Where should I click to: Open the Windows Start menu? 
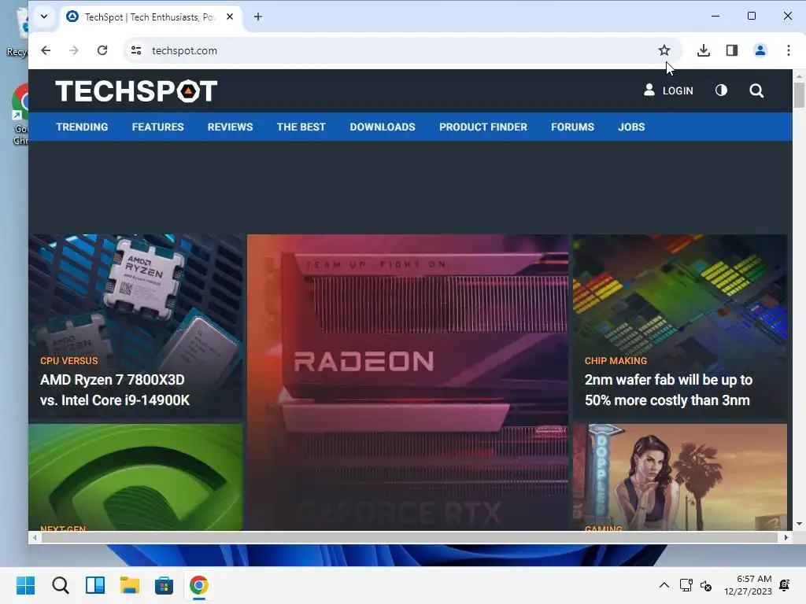[x=25, y=585]
